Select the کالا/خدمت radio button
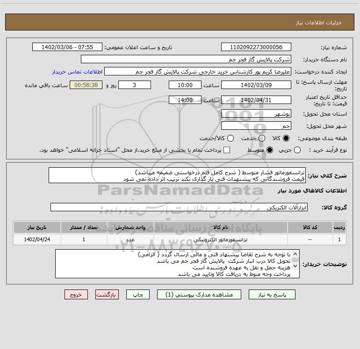 pos(230,138)
